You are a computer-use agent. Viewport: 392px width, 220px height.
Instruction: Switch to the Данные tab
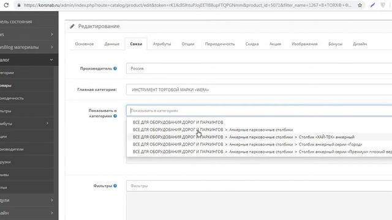pos(111,44)
